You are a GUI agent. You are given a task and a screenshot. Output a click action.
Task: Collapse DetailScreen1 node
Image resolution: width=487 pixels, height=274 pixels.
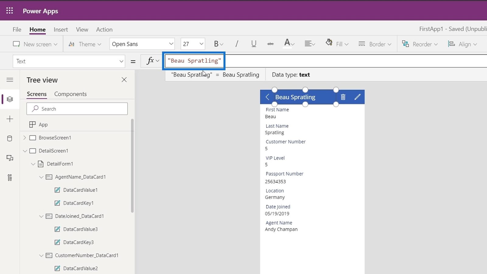pyautogui.click(x=25, y=151)
